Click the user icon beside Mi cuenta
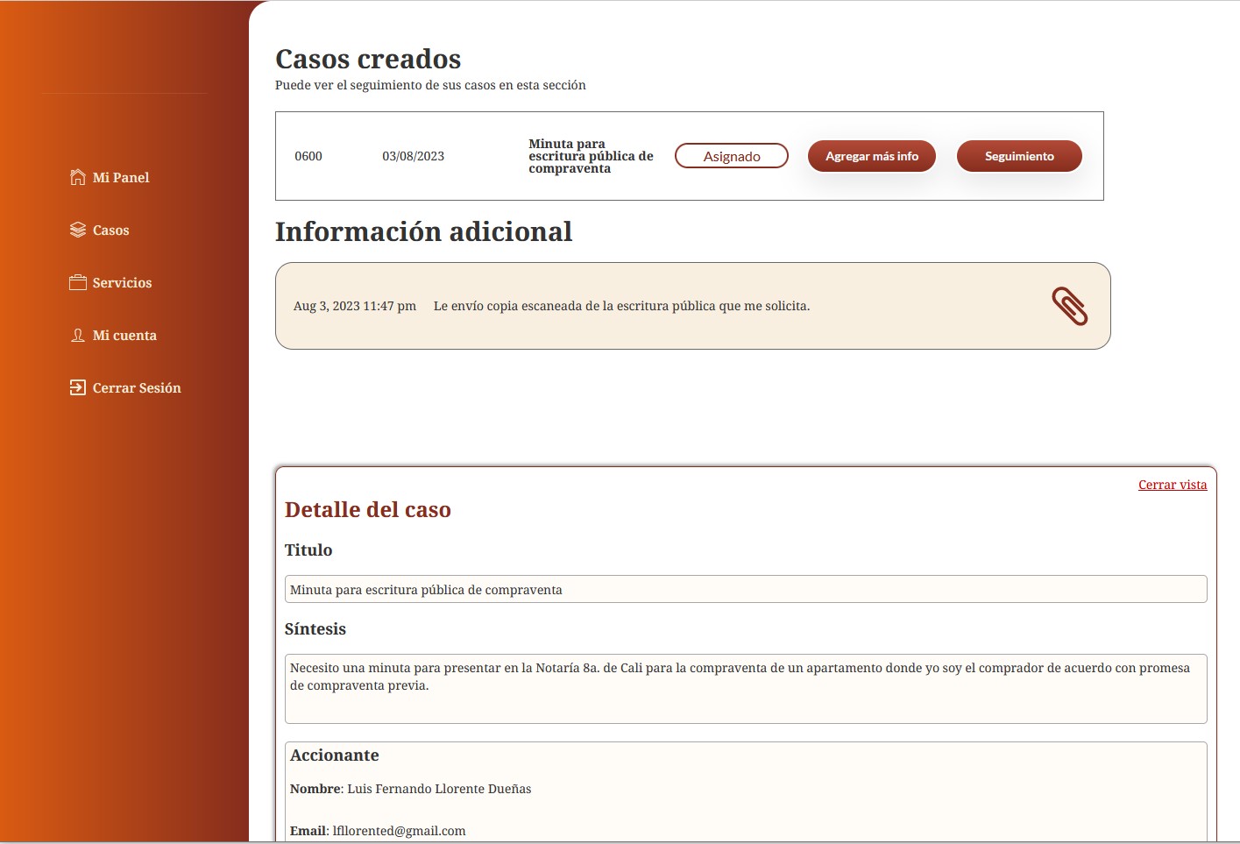Image resolution: width=1240 pixels, height=844 pixels. click(x=78, y=335)
